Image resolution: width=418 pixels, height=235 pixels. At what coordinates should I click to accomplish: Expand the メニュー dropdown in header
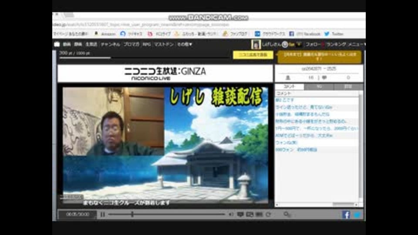tap(357, 44)
